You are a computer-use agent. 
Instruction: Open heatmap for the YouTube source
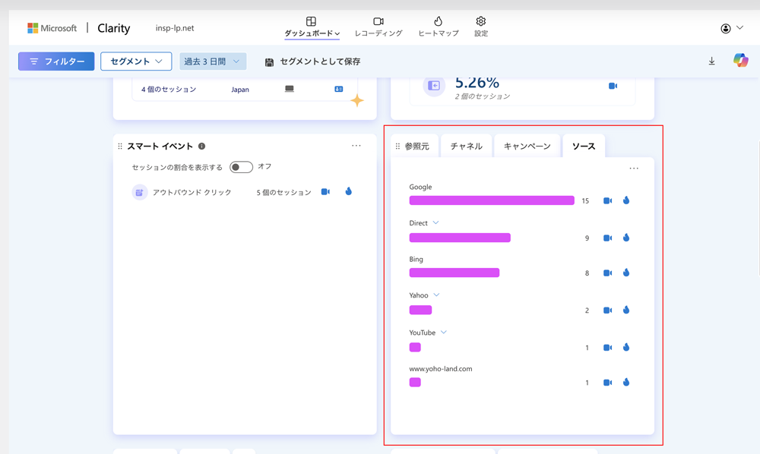626,347
